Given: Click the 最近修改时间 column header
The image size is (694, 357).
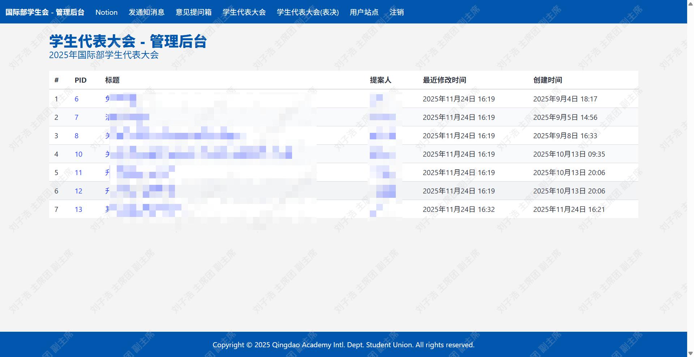Looking at the screenshot, I should click(x=445, y=80).
